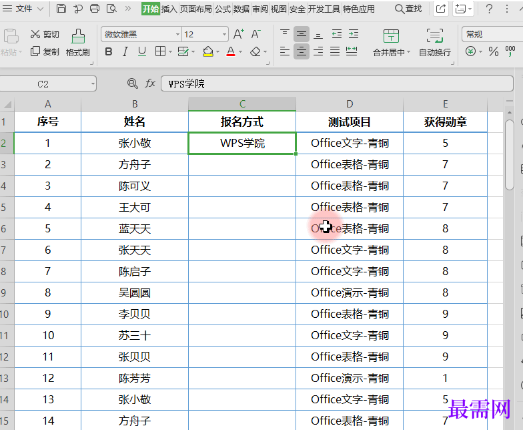Click the fx insert function icon
The width and height of the screenshot is (523, 430).
(x=150, y=83)
